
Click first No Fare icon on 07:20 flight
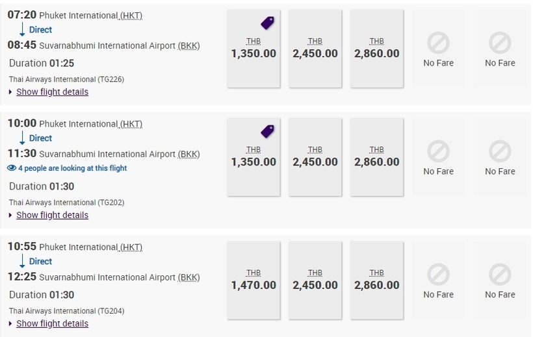[x=438, y=44]
